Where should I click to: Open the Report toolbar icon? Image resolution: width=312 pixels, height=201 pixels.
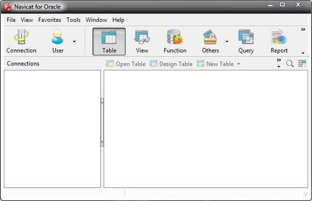tap(279, 41)
